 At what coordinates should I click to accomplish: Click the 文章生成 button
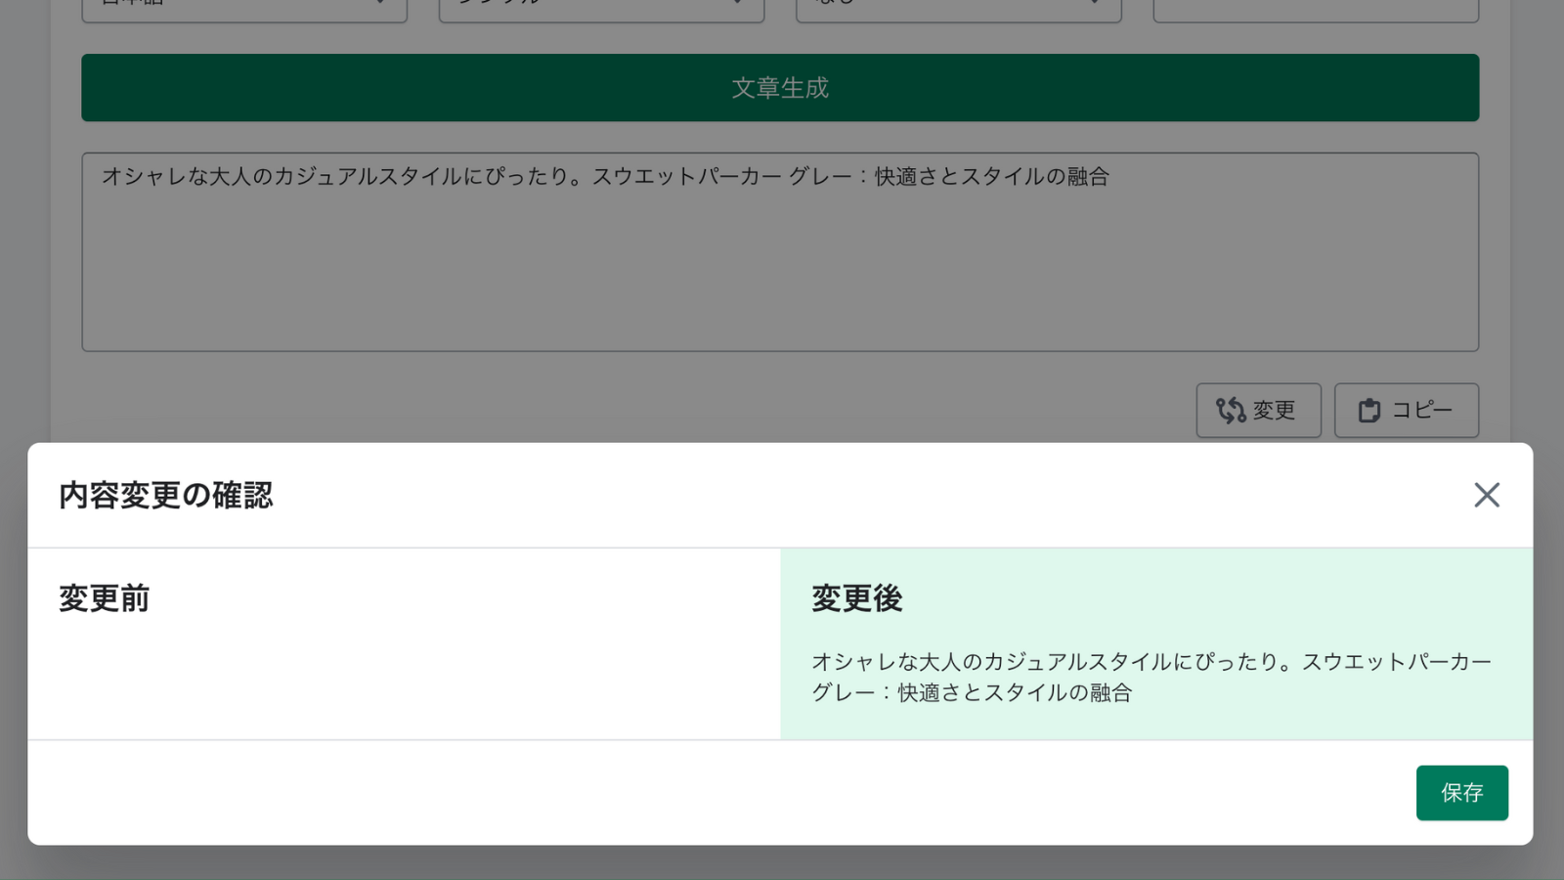pyautogui.click(x=780, y=88)
